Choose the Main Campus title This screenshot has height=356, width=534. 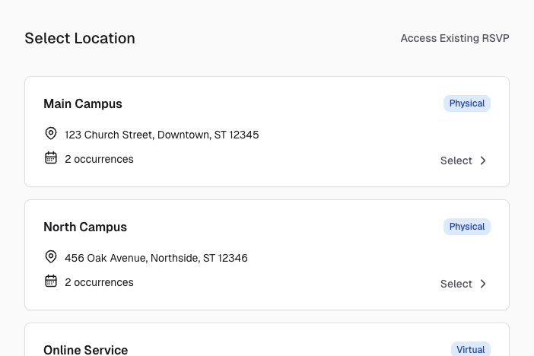[83, 103]
